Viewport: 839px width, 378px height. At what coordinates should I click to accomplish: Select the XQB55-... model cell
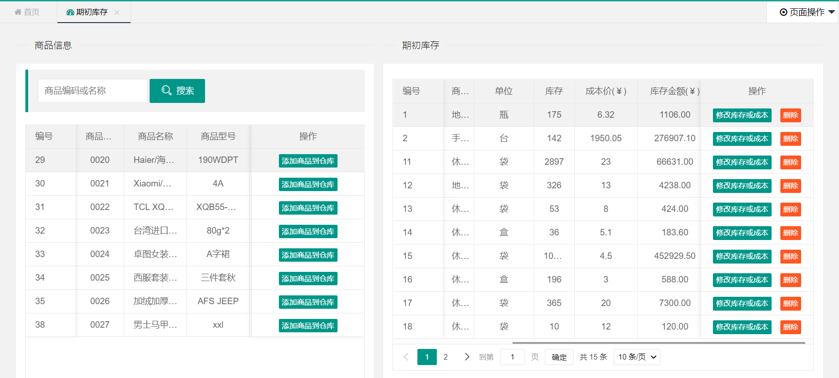(x=218, y=207)
